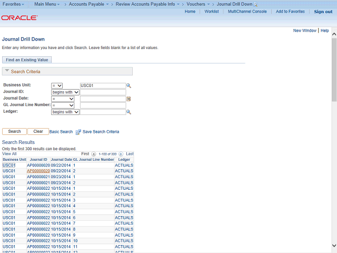
Task: Sort by Journal Date column header
Action: click(62, 160)
